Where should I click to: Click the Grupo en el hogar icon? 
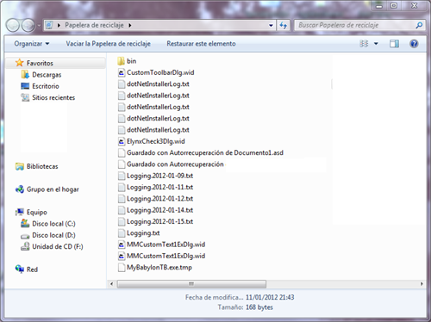(x=20, y=189)
